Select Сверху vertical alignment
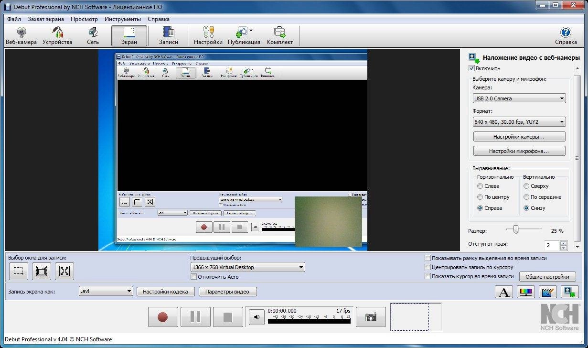 [526, 186]
